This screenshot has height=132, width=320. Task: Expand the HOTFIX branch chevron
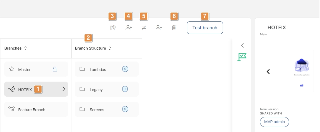[x=64, y=89]
